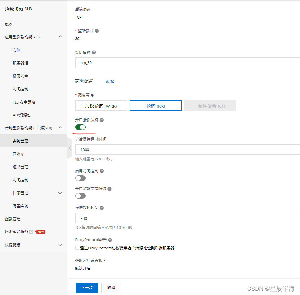
Task: Click the 下一步 button
Action: pyautogui.click(x=87, y=288)
